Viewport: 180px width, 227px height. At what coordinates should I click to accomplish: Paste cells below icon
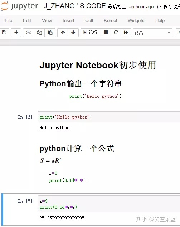[x=50, y=33]
